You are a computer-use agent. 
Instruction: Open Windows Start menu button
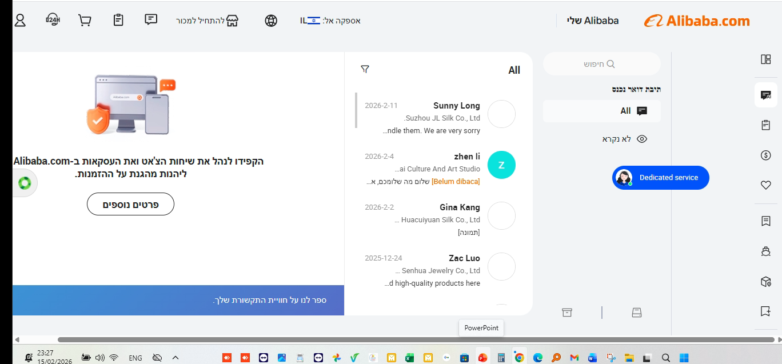pyautogui.click(x=684, y=358)
